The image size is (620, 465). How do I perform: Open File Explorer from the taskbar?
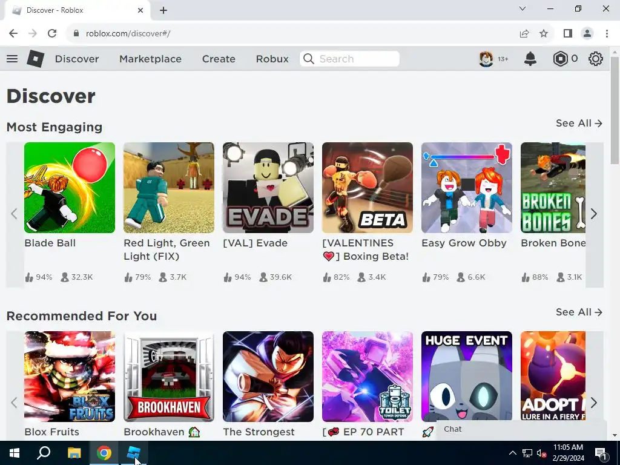click(74, 453)
